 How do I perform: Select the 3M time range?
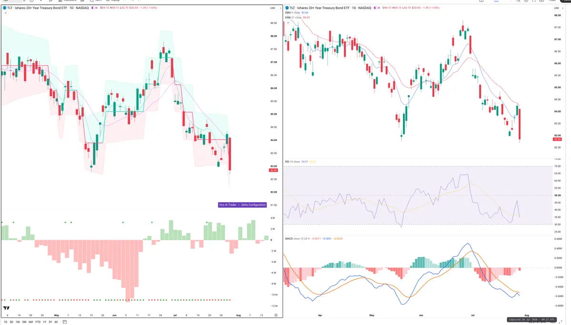24,322
